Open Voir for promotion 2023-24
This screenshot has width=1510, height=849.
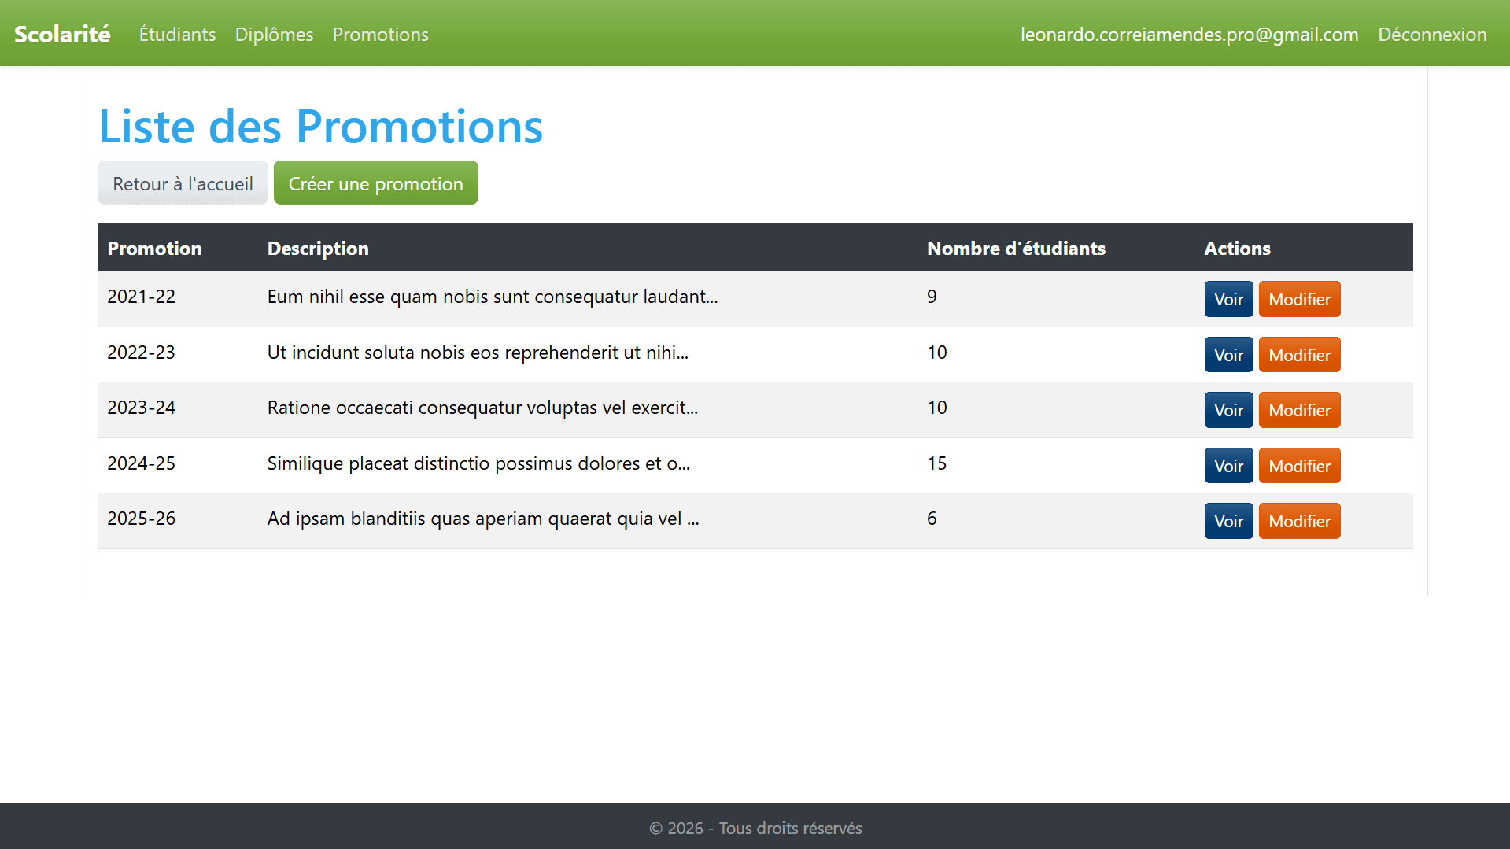coord(1228,410)
